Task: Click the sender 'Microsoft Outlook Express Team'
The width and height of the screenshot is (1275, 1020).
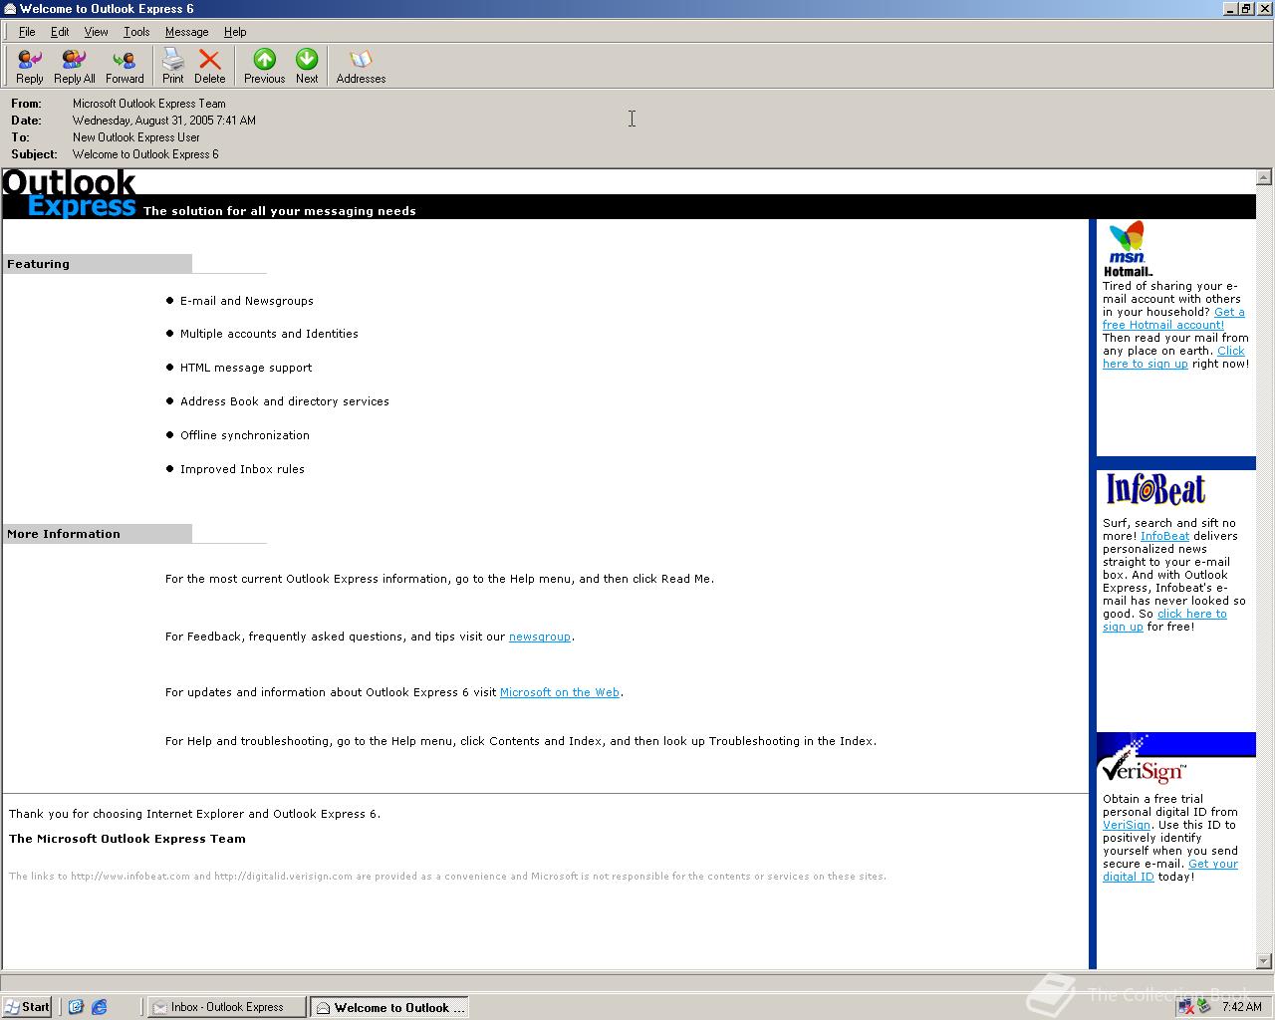Action: tap(149, 104)
